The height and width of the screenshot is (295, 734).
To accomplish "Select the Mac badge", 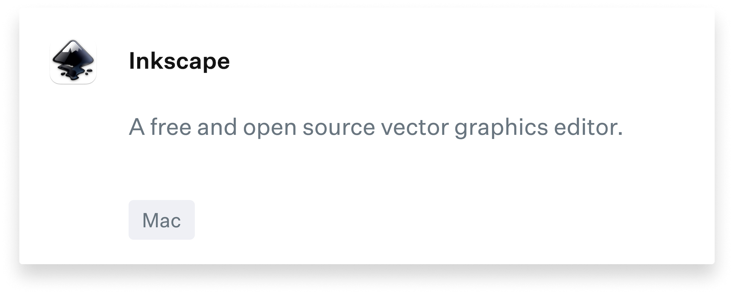I will 161,220.
